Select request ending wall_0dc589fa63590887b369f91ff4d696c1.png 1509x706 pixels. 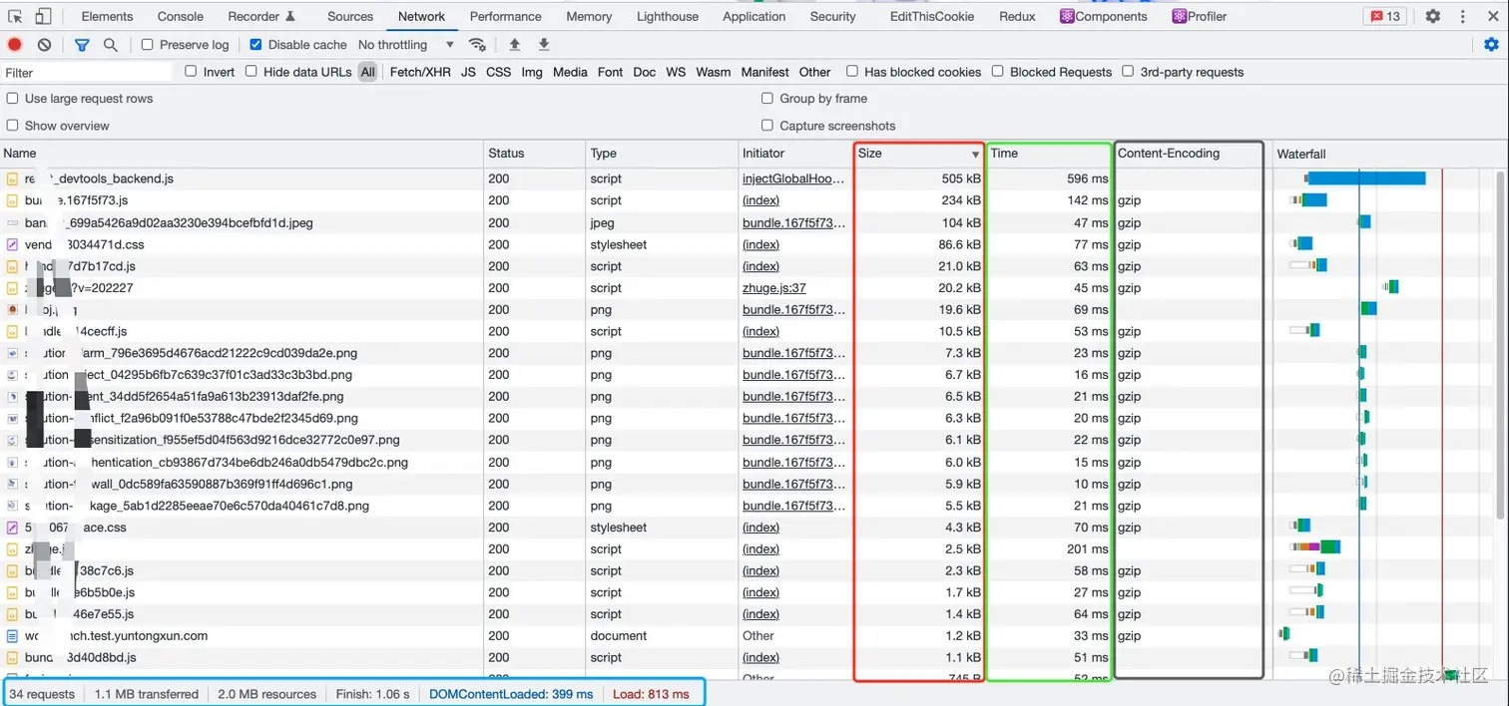coord(243,484)
